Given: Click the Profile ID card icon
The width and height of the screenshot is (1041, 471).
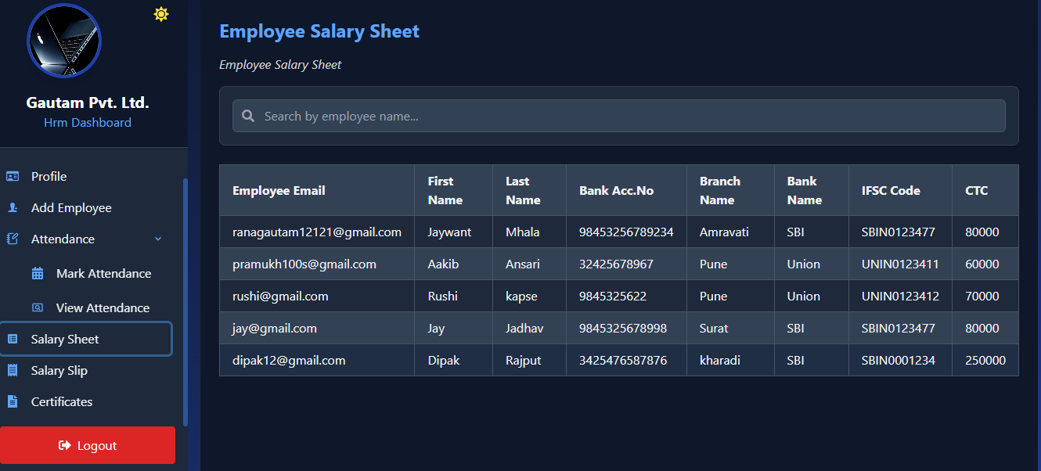Looking at the screenshot, I should 13,176.
